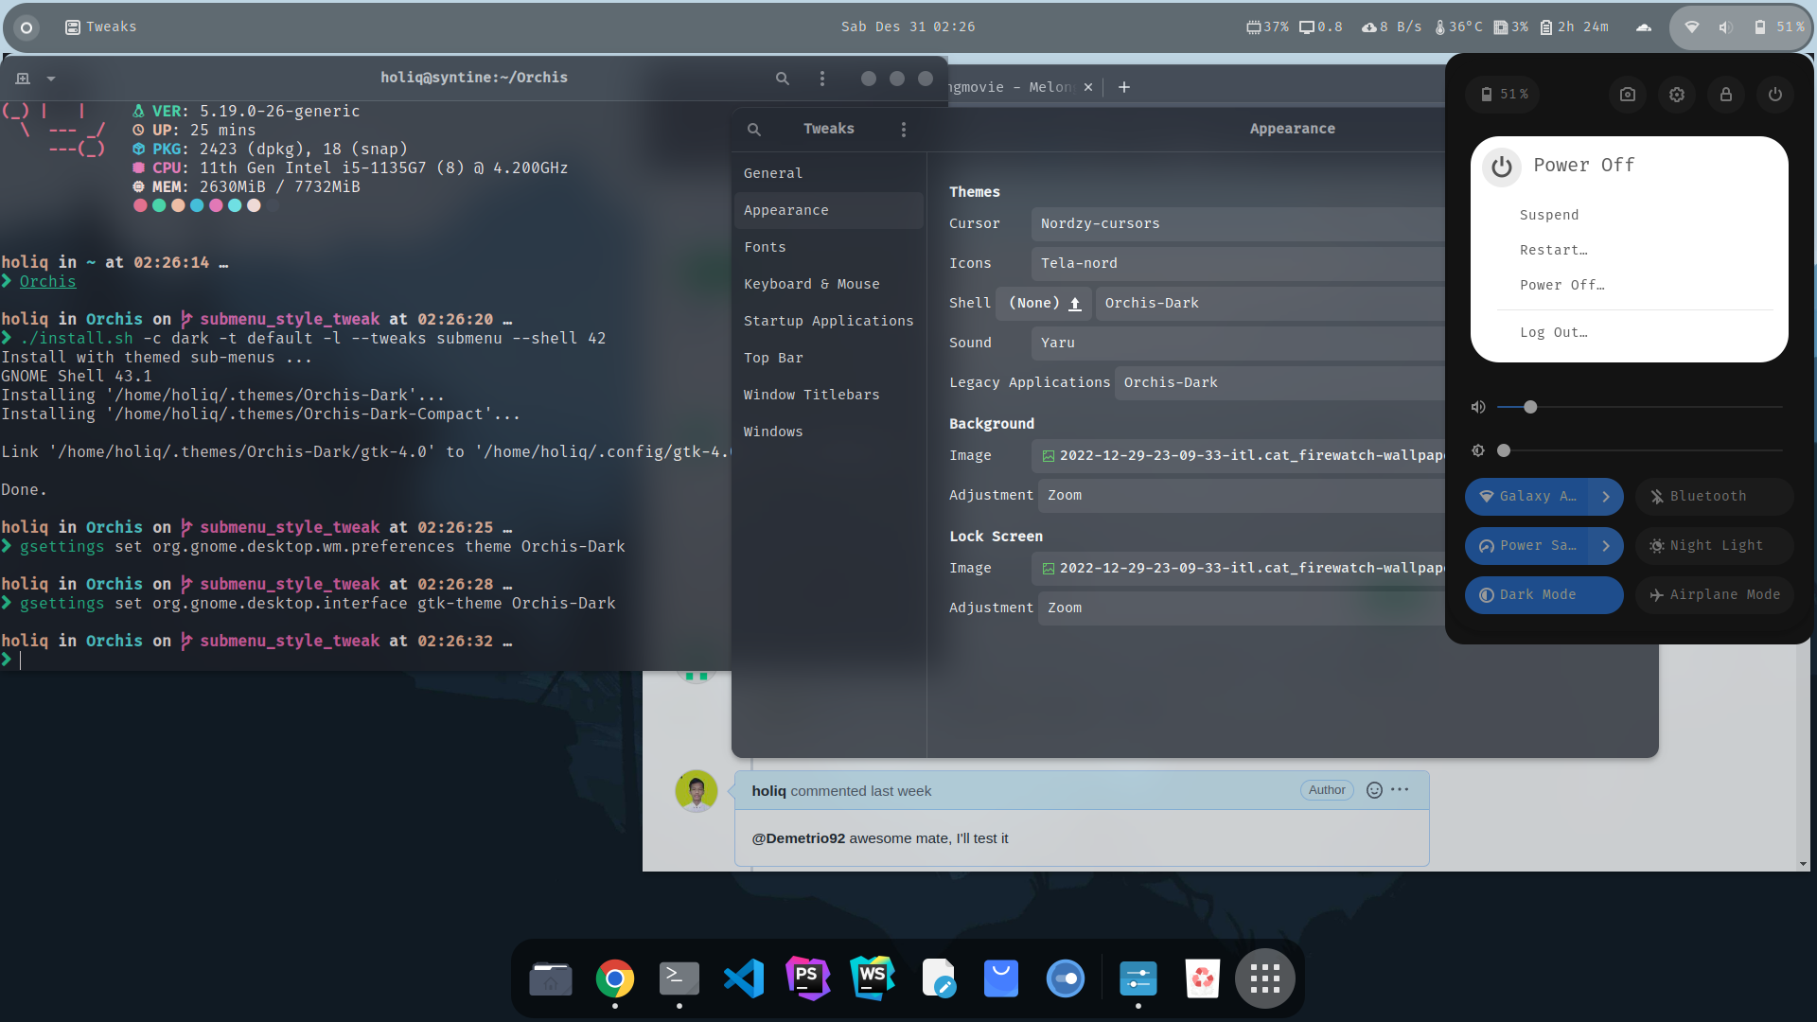Open the Power Saver options chevron
1817x1022 pixels.
[1605, 546]
